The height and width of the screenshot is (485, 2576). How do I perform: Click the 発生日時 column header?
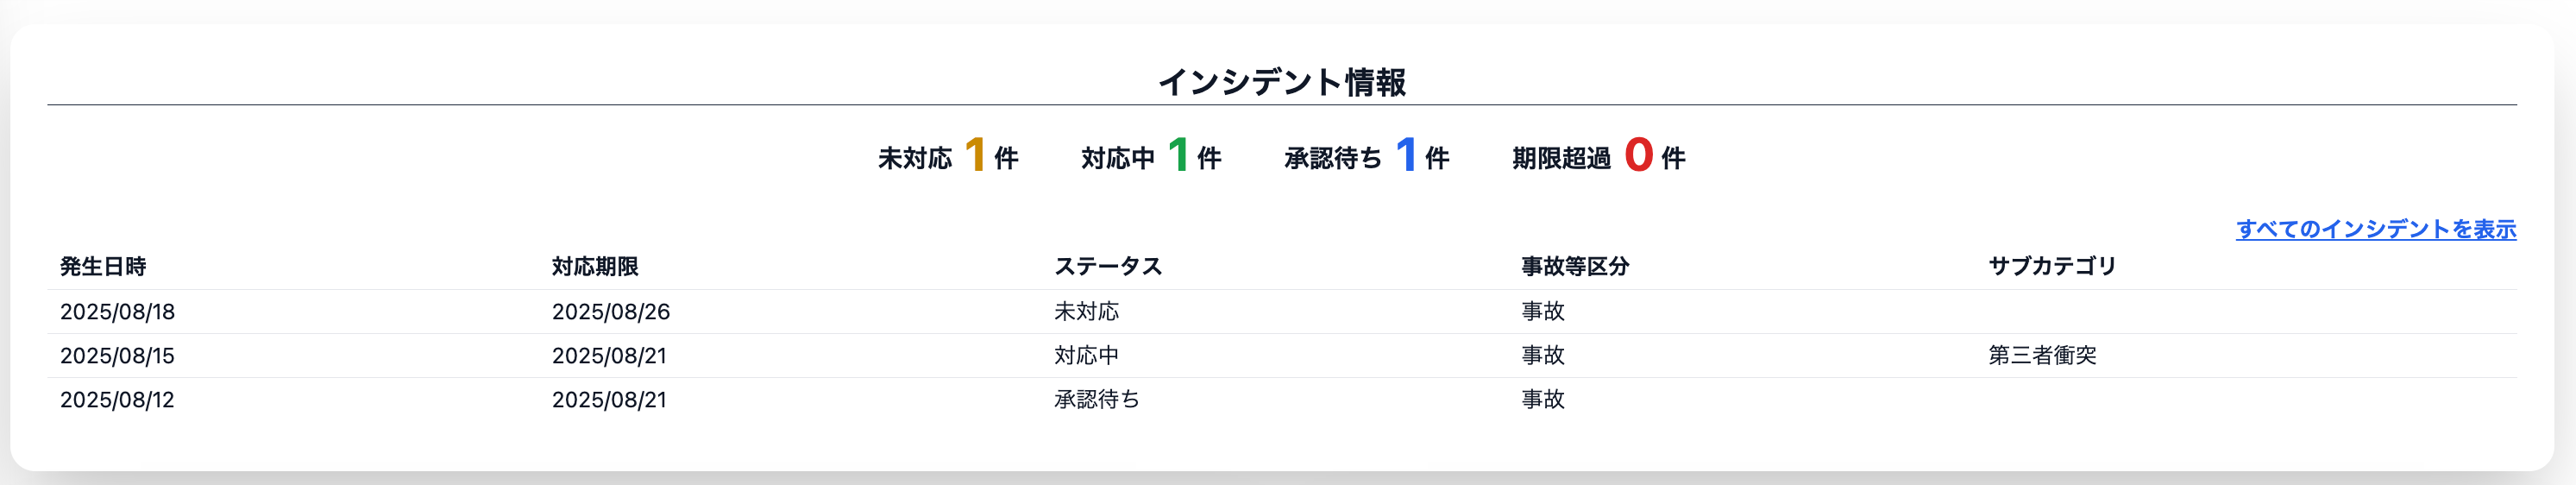103,266
